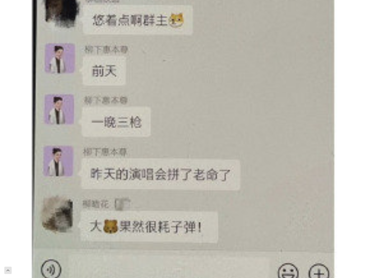
Task: Tap sender name above 一晚三枪 bubble
Action: [106, 101]
